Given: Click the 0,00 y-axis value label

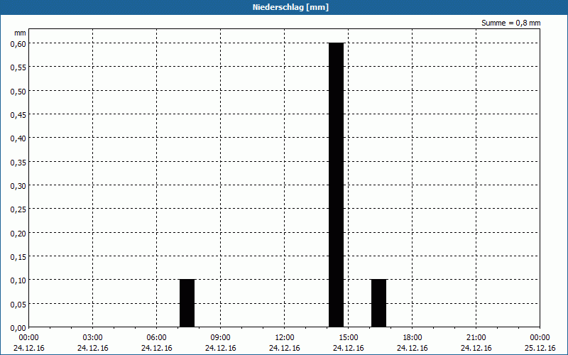Looking at the screenshot, I should (18, 327).
